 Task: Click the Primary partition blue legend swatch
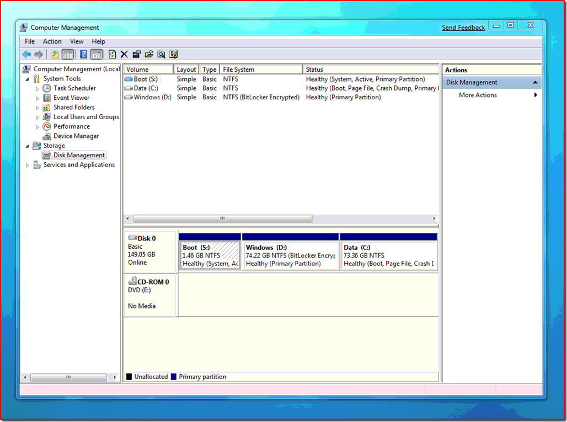174,377
